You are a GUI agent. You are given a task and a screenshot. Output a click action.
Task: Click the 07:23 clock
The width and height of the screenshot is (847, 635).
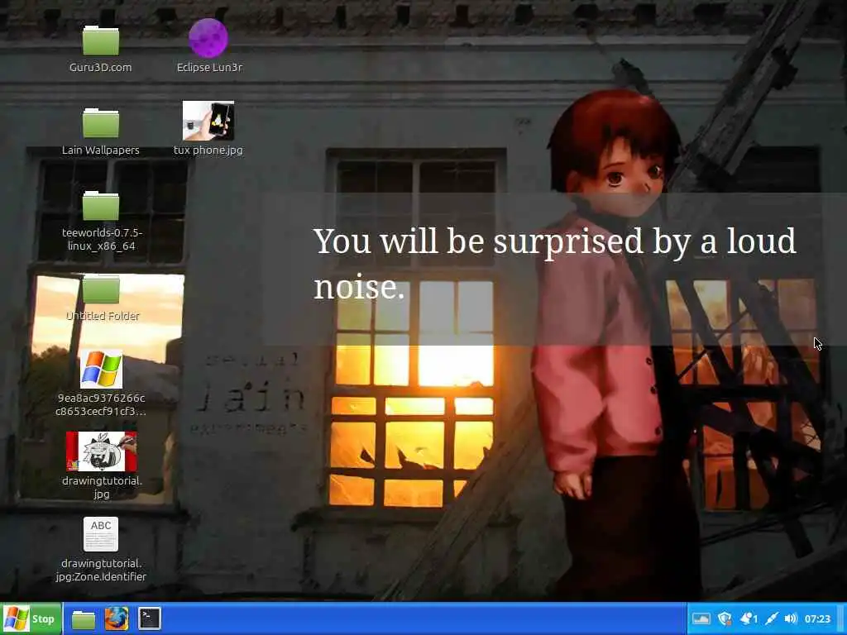[817, 618]
